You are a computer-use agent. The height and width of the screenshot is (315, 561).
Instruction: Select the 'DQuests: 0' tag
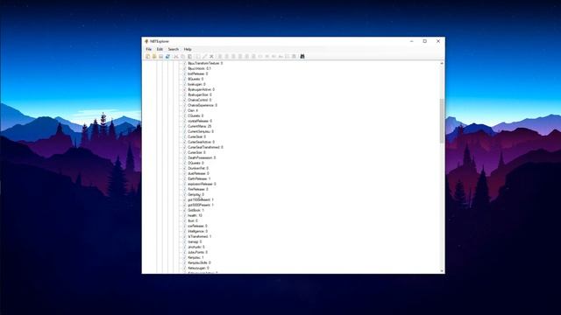(x=195, y=164)
